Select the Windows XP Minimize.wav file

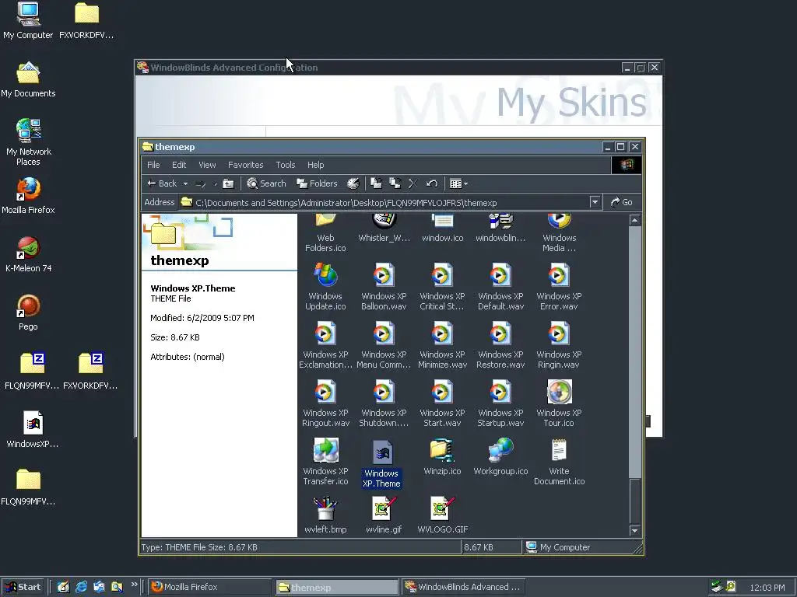[442, 344]
